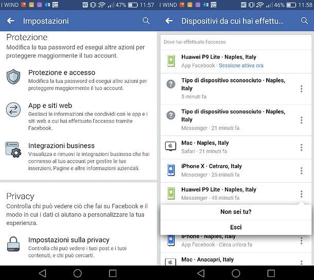Open Integrazioni business settings
This screenshot has height=280, width=314.
click(x=78, y=156)
